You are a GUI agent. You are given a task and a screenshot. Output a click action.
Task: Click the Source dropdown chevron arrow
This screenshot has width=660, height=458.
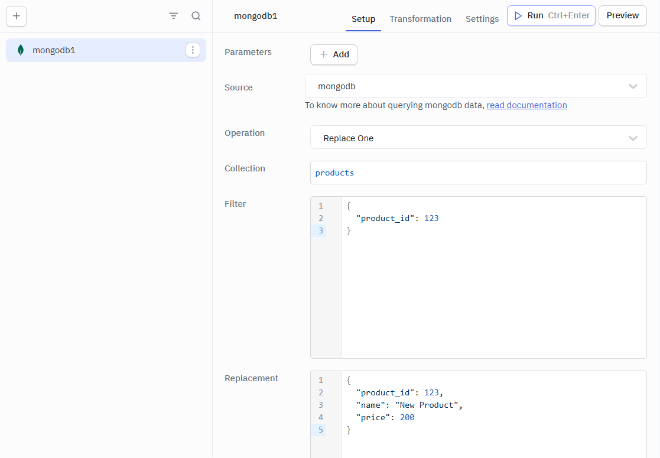coord(633,86)
